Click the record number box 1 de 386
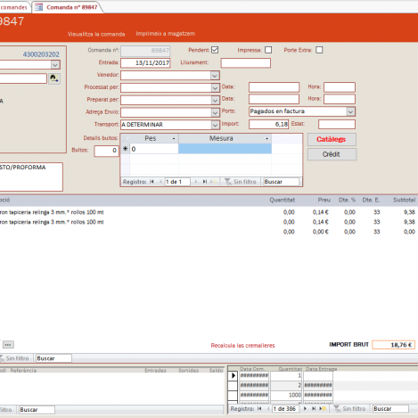 (x=285, y=409)
